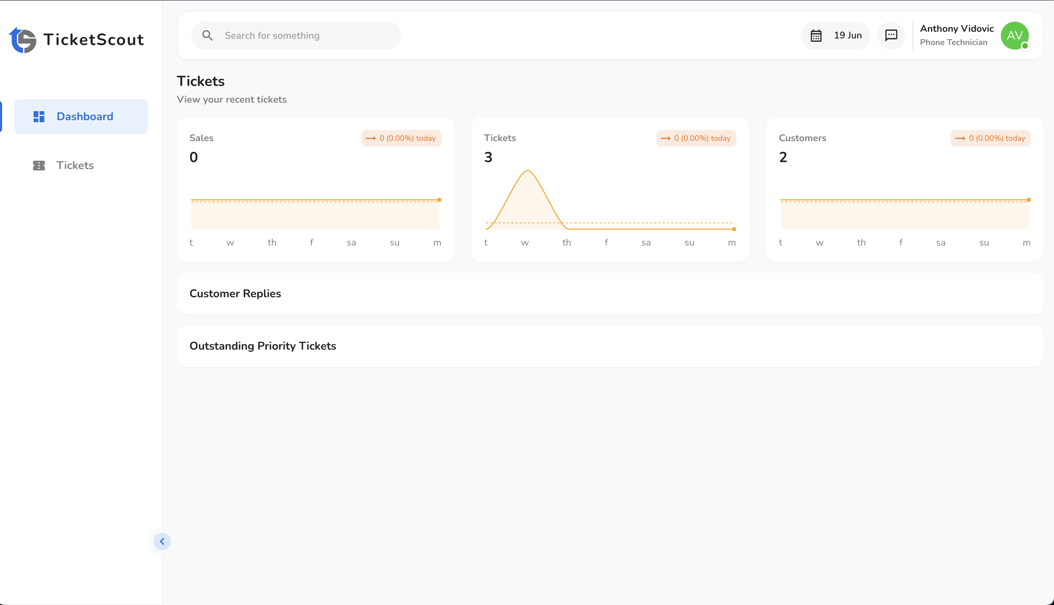The image size is (1054, 605).
Task: Click Anthony Vidovic's AV avatar
Action: (1015, 36)
